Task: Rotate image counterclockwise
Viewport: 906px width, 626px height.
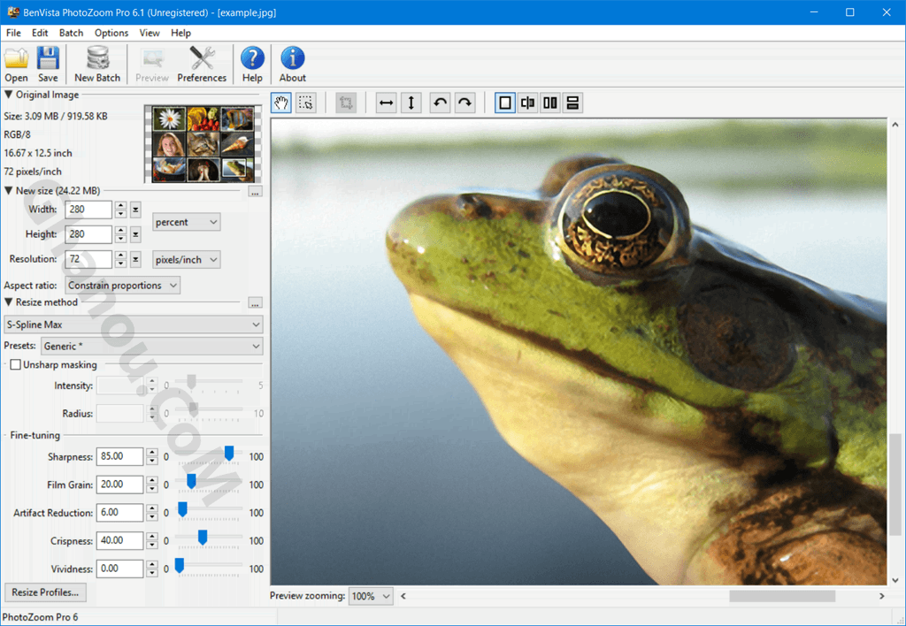Action: pyautogui.click(x=441, y=103)
